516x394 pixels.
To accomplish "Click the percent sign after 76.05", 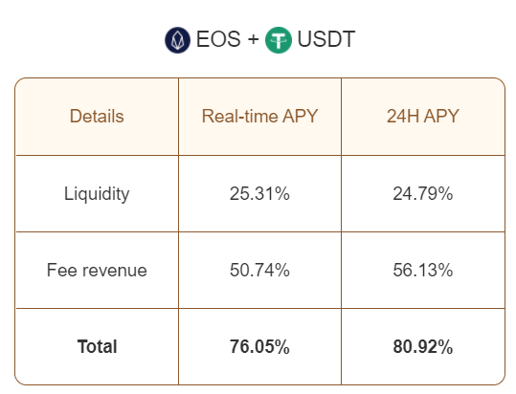I will click(282, 347).
